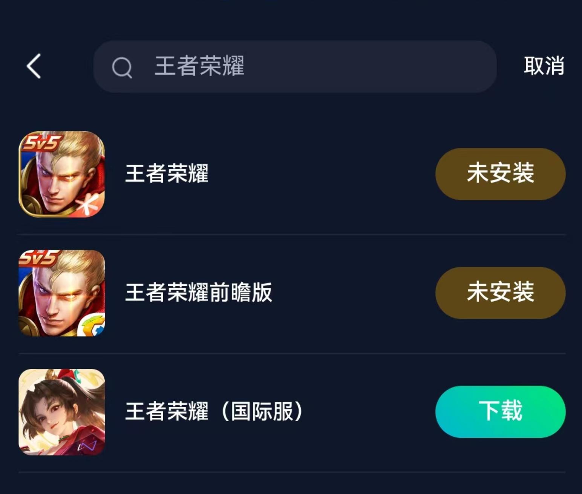
Task: Cancel the search with 取消
Action: click(544, 66)
